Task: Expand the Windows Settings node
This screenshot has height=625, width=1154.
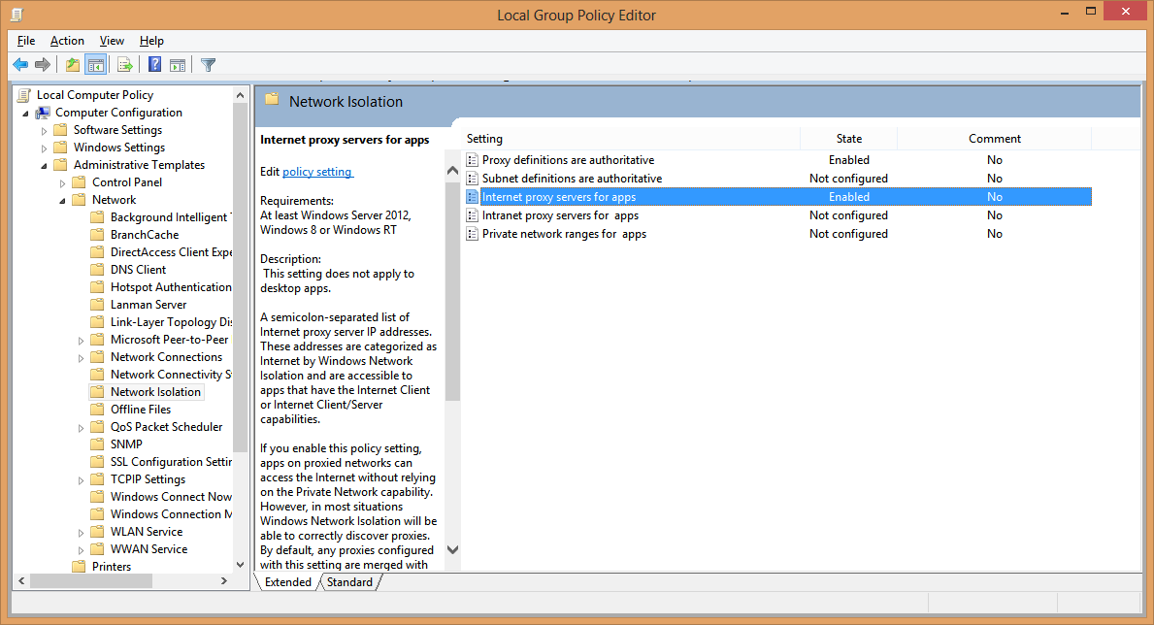Action: coord(44,148)
